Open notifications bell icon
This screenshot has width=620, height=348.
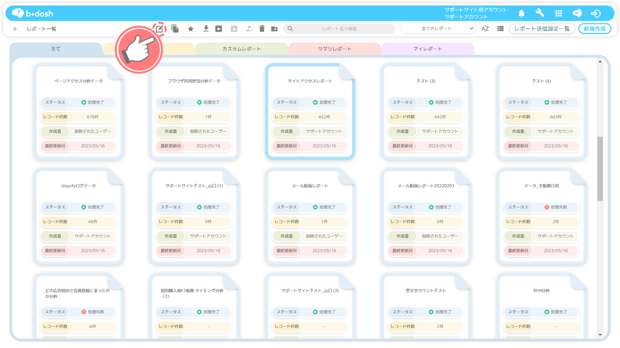click(522, 13)
